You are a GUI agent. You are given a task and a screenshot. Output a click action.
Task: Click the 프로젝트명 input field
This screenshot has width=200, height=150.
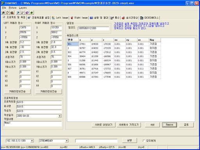(x=39, y=102)
